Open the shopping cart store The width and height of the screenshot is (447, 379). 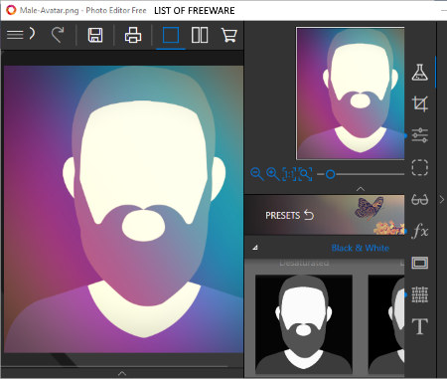click(228, 35)
